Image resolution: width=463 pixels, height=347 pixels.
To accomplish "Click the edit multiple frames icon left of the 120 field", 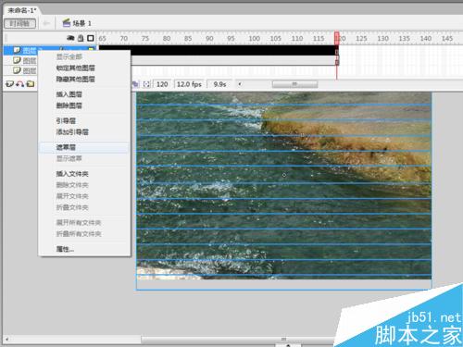I will [135, 84].
